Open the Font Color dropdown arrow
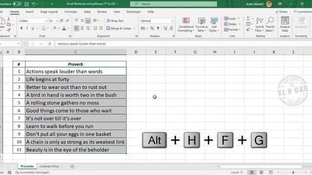Viewport: 312px width, 175px height. pyautogui.click(x=68, y=29)
